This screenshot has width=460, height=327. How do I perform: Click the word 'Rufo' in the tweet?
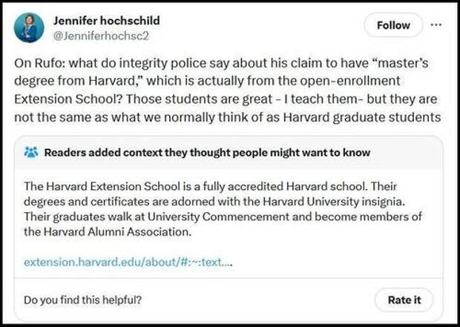[x=47, y=63]
